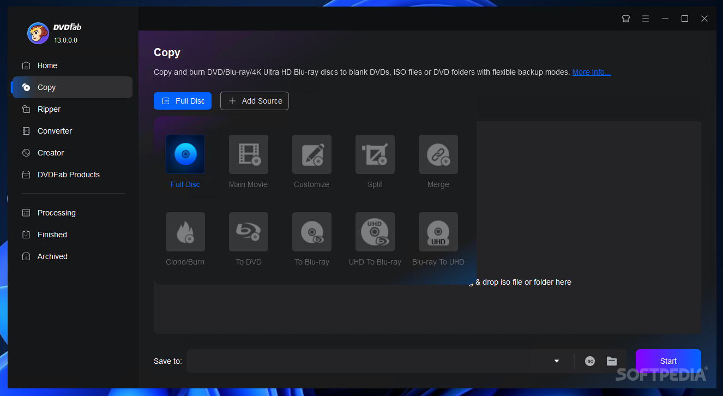This screenshot has width=723, height=396.
Task: Maximize the DVDFab window
Action: click(685, 19)
